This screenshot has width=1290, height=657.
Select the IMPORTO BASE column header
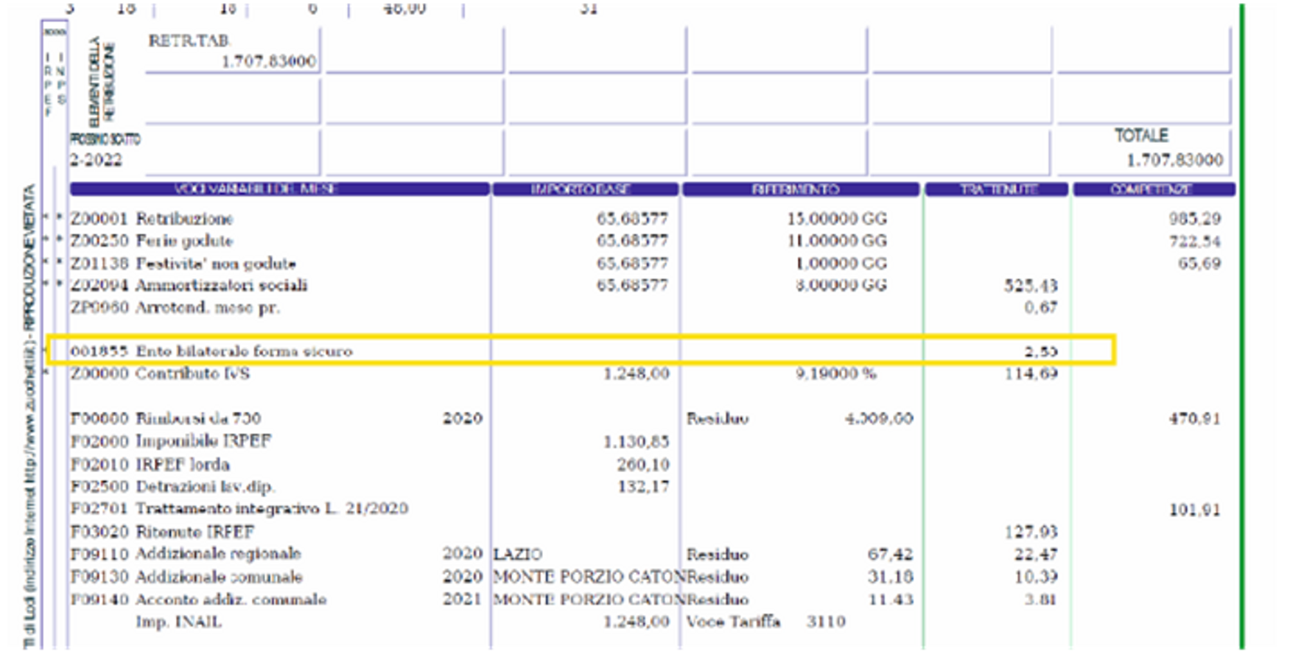point(585,189)
